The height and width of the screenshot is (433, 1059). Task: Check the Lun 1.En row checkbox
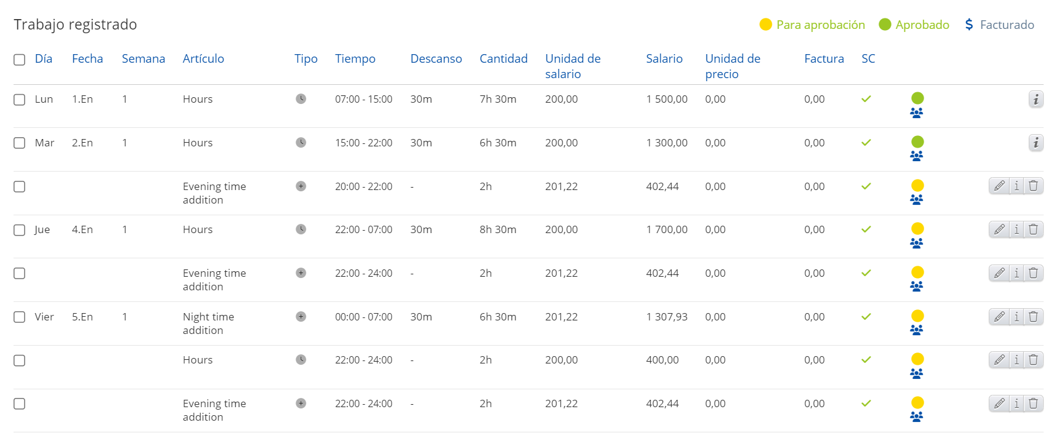(19, 100)
